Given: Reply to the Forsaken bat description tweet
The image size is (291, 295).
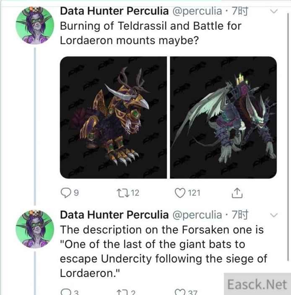Looking at the screenshot, I should coord(65,292).
